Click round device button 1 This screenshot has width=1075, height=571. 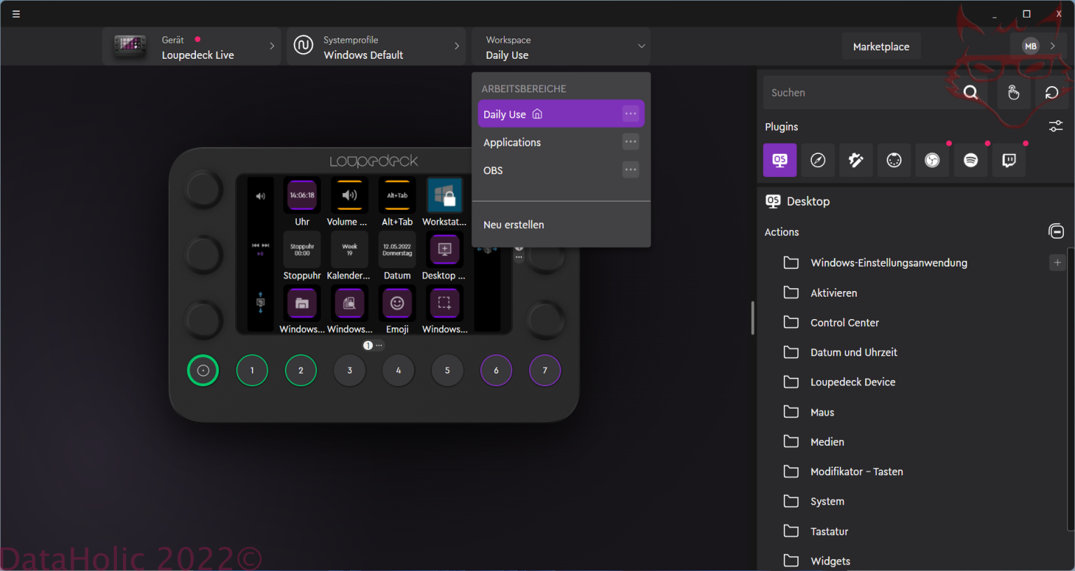(252, 370)
